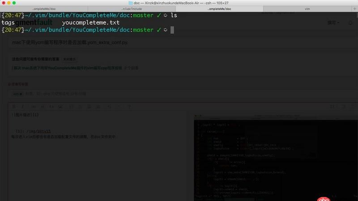Click the code screenshot preview in background page
This screenshot has width=358, height=201.
pos(276,158)
